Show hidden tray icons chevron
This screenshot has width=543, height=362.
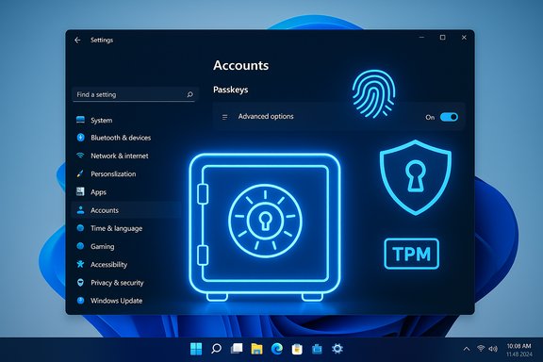[x=466, y=349]
